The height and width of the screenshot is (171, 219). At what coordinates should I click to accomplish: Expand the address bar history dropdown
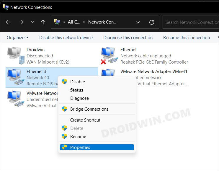pyautogui.click(x=138, y=22)
